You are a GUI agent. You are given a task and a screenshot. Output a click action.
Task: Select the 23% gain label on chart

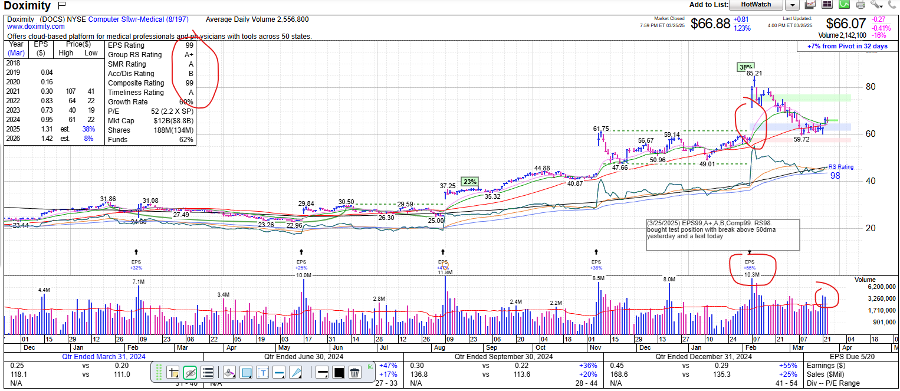470,182
